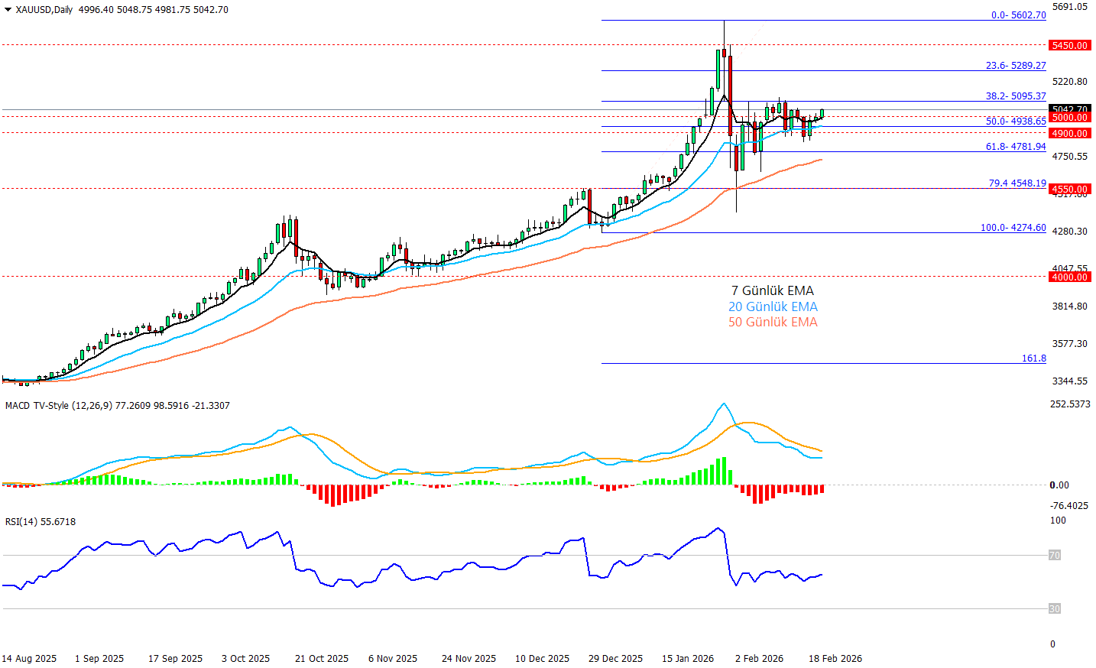Select the Fibonacci 61.8- 4781.94 label

click(x=1015, y=147)
